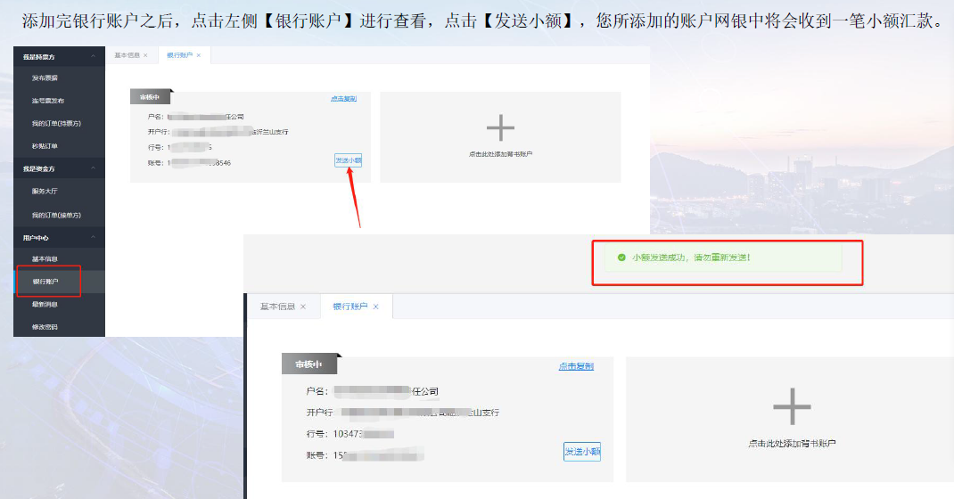The image size is (954, 499).
Task: Open 发布票据 in the sidebar
Action: (x=45, y=78)
